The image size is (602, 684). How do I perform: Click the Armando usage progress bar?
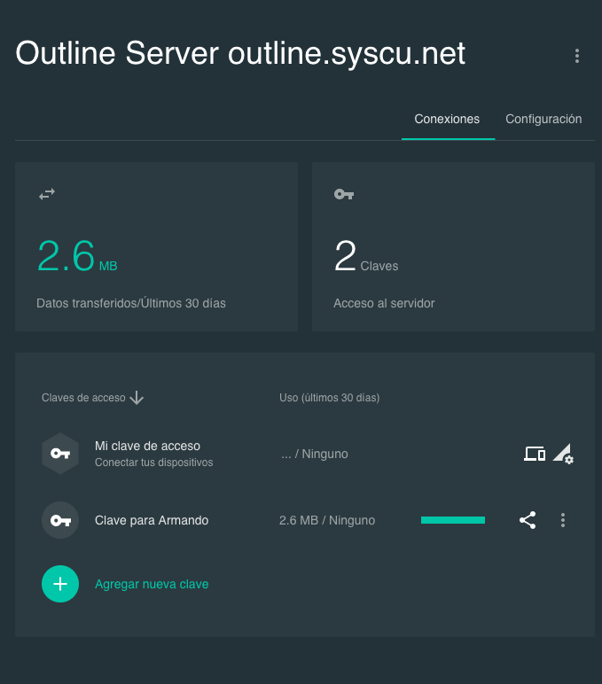click(x=453, y=520)
